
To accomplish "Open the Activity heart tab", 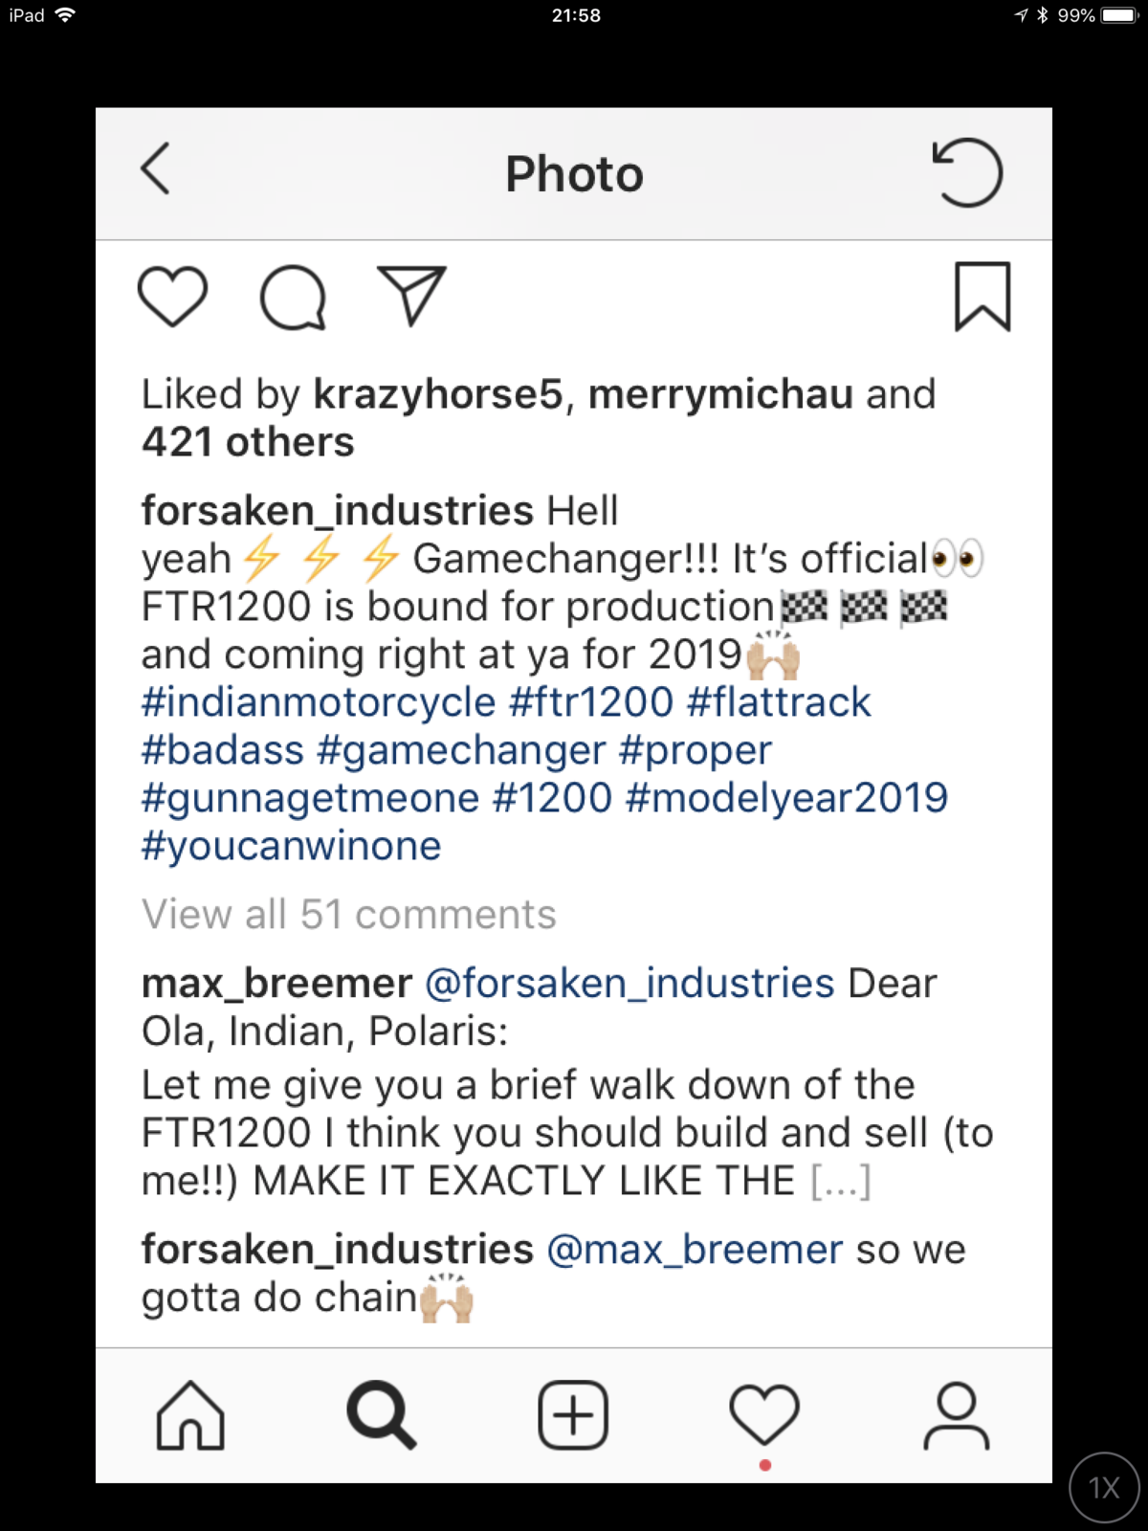I will (764, 1415).
